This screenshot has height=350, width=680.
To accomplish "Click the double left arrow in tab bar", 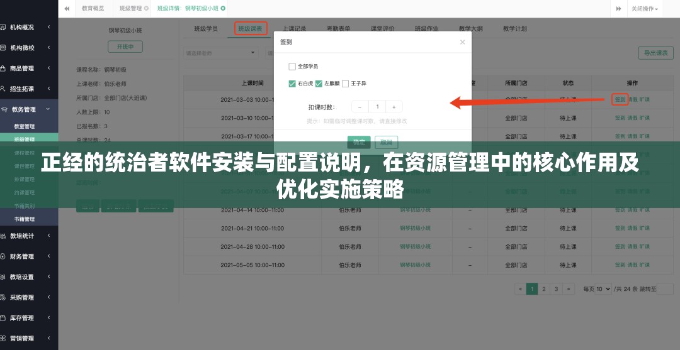I will [67, 8].
